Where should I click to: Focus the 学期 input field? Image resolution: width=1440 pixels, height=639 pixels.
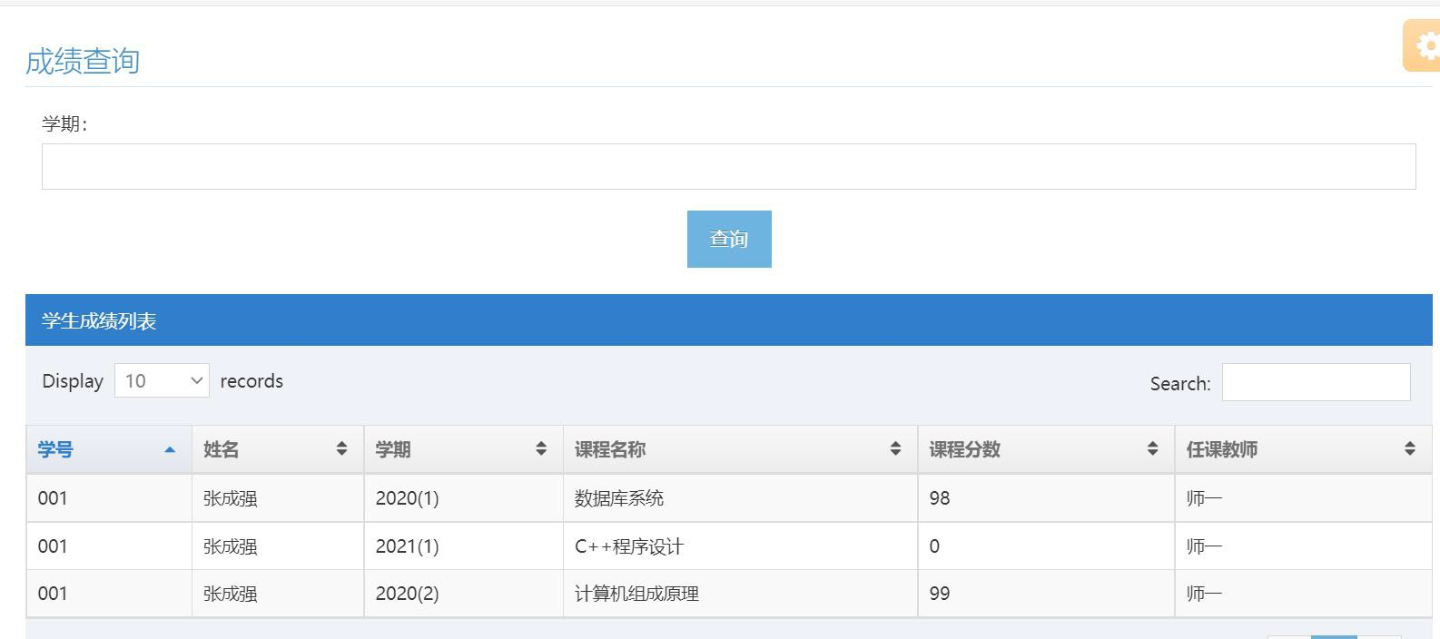tap(728, 166)
